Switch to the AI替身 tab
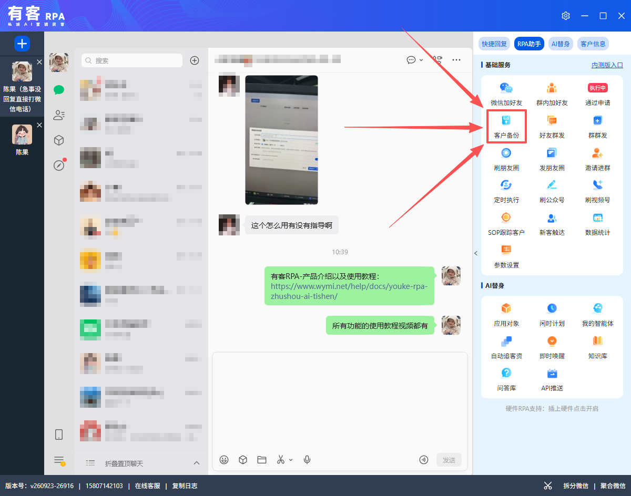Viewport: 631px width, 496px height. 560,44
